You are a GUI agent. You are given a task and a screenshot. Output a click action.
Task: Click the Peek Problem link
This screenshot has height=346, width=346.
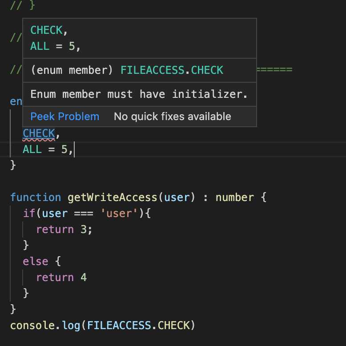[x=64, y=117]
